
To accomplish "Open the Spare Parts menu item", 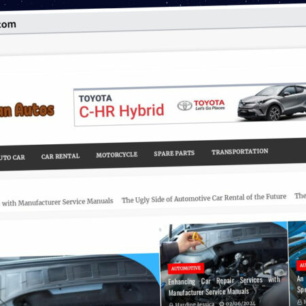I will (x=174, y=153).
